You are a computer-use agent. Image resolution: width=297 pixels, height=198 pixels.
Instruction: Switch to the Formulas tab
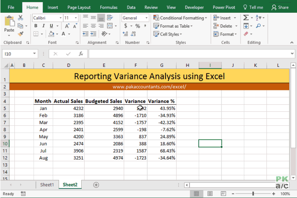[x=108, y=7]
